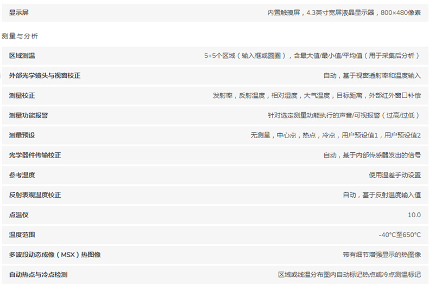Screen dimensions: 429x286
Task: Select the 测量功能报警 row label
Action: [x=28, y=115]
